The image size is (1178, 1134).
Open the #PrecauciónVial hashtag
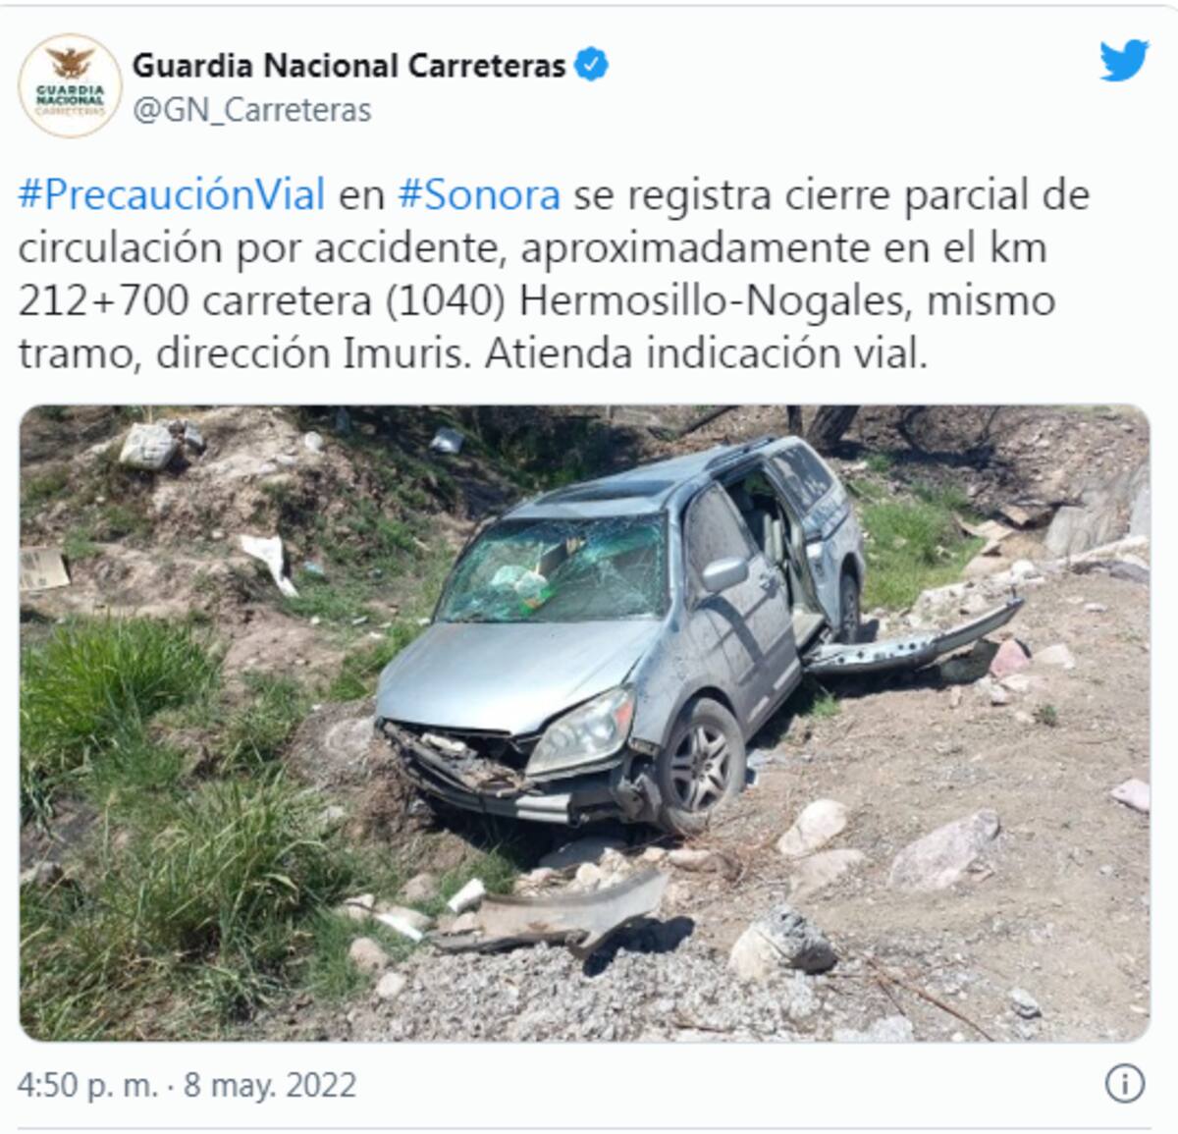click(172, 195)
